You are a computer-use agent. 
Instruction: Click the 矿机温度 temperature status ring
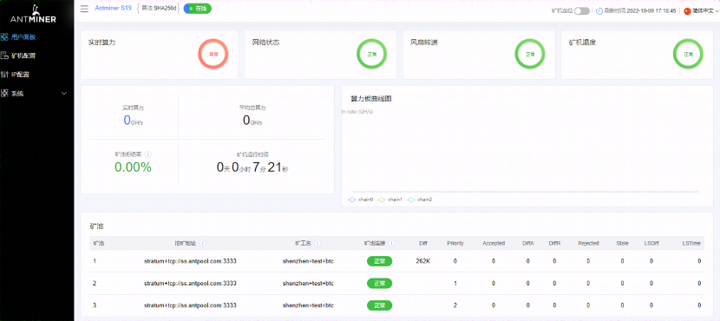click(x=688, y=54)
